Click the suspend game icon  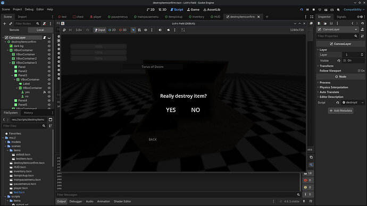(64, 30)
